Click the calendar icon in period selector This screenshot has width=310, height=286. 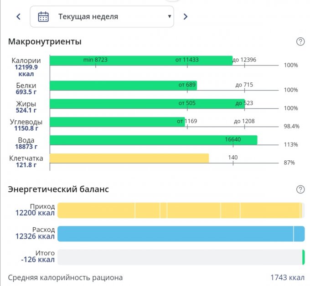[43, 17]
